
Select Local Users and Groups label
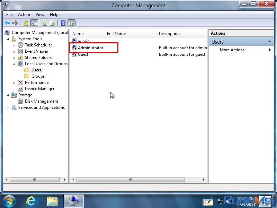coord(46,64)
